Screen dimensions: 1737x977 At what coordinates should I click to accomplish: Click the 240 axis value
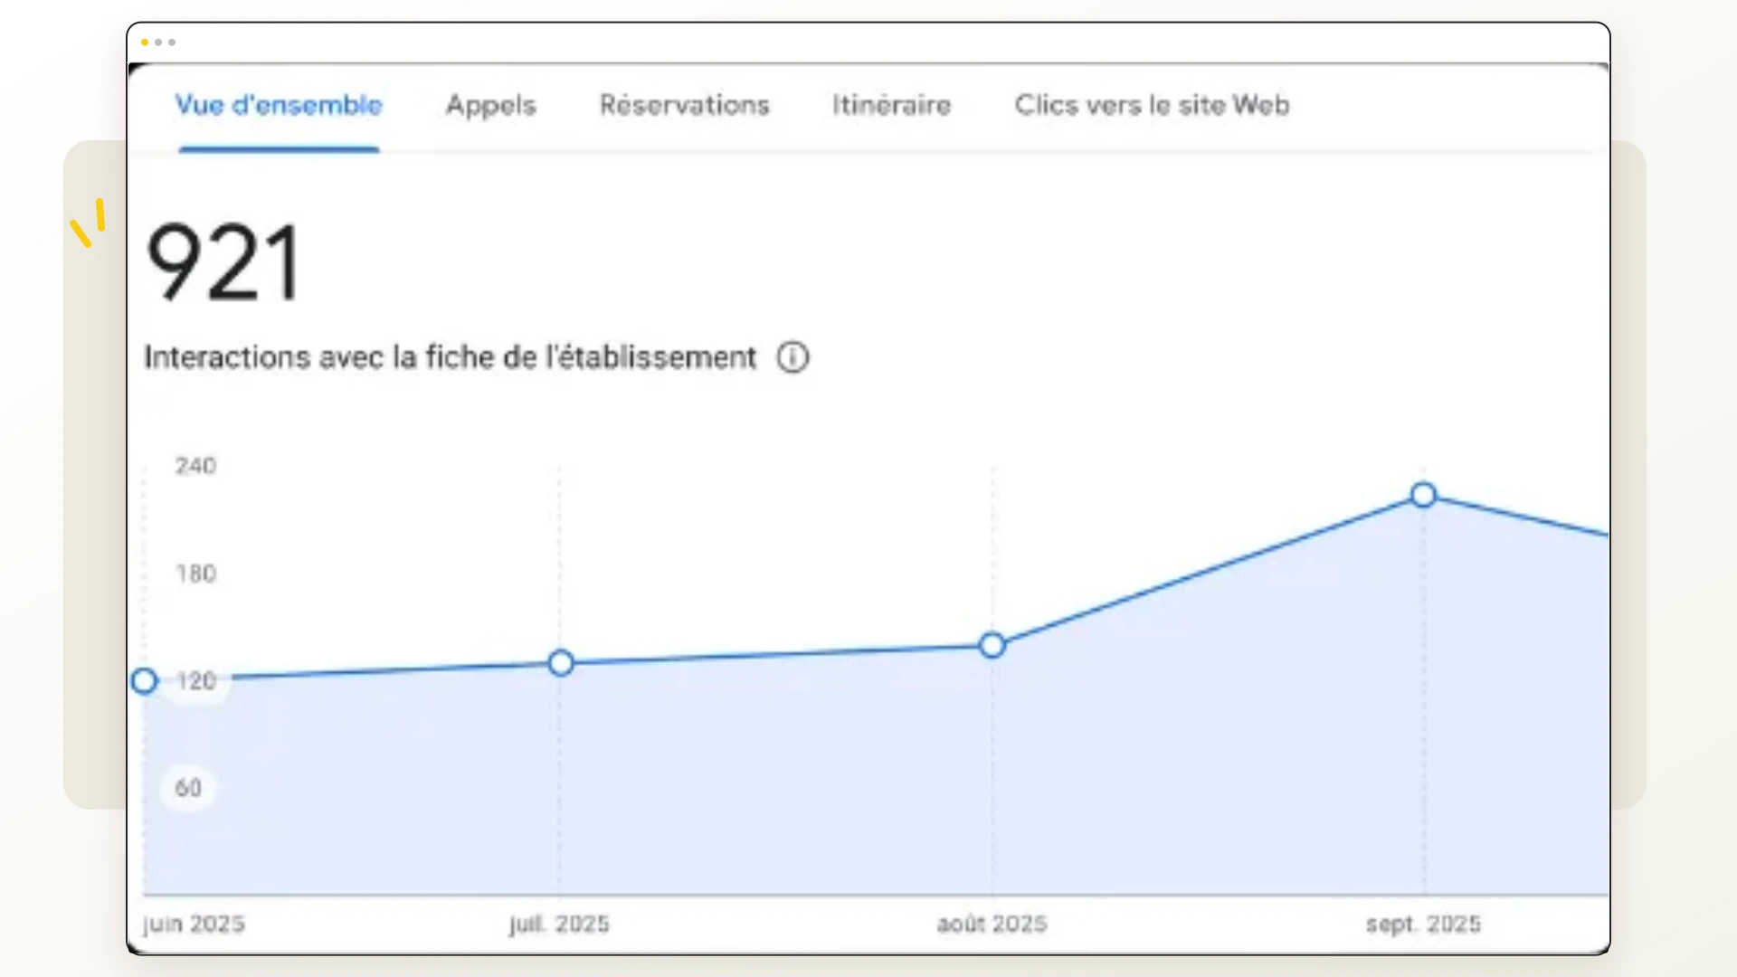195,466
